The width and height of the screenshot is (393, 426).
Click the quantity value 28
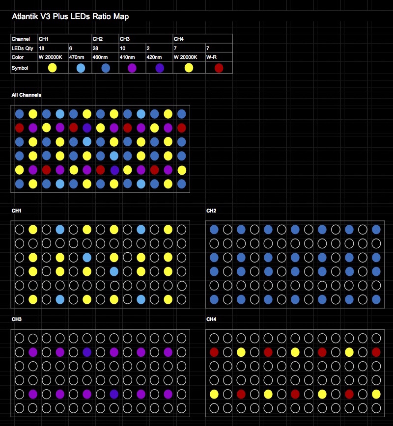click(x=95, y=48)
